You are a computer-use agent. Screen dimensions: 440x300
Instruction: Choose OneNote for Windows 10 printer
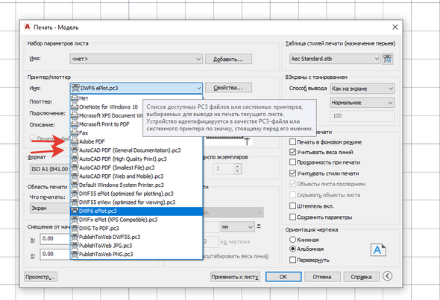tap(107, 106)
